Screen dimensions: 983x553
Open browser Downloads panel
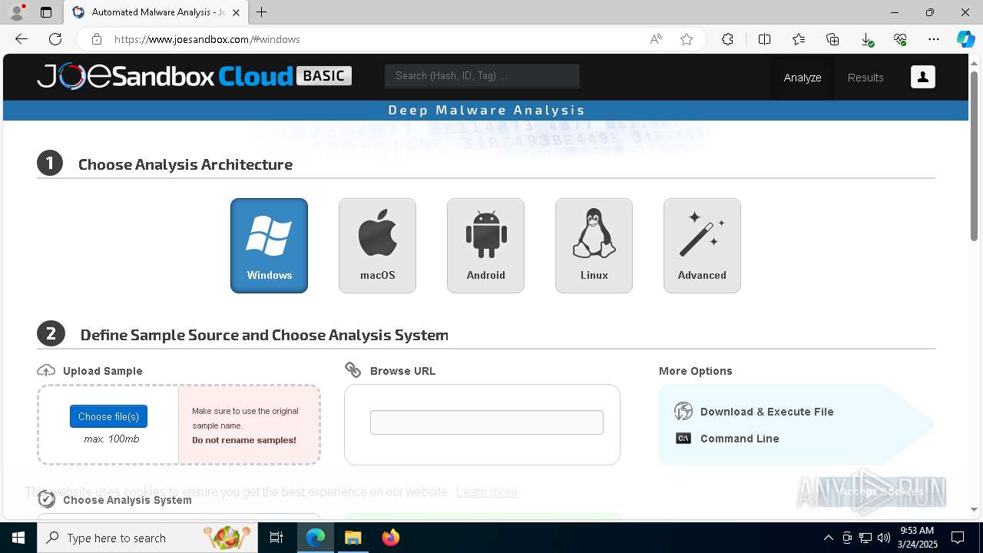pos(866,39)
